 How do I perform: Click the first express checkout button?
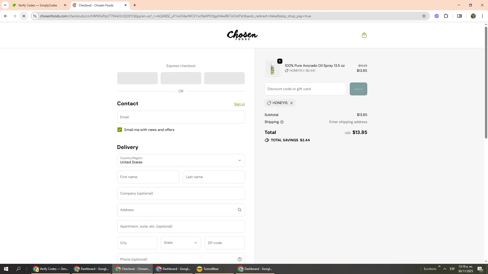tap(137, 78)
